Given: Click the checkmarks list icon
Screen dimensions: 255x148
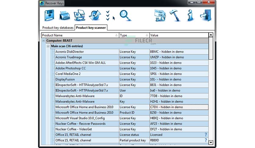Looking at the screenshot, I should tap(108, 16).
